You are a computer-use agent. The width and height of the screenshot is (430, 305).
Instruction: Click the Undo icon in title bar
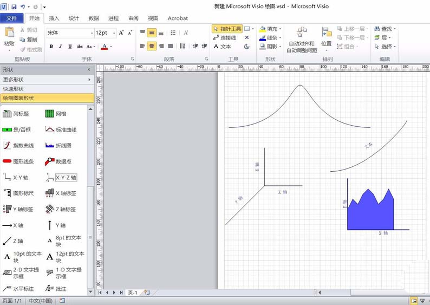pos(23,7)
